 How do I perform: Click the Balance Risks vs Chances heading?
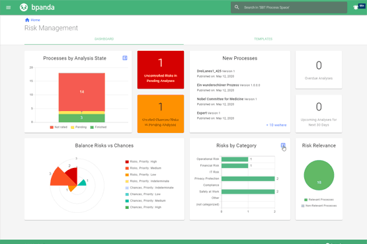[x=104, y=145]
